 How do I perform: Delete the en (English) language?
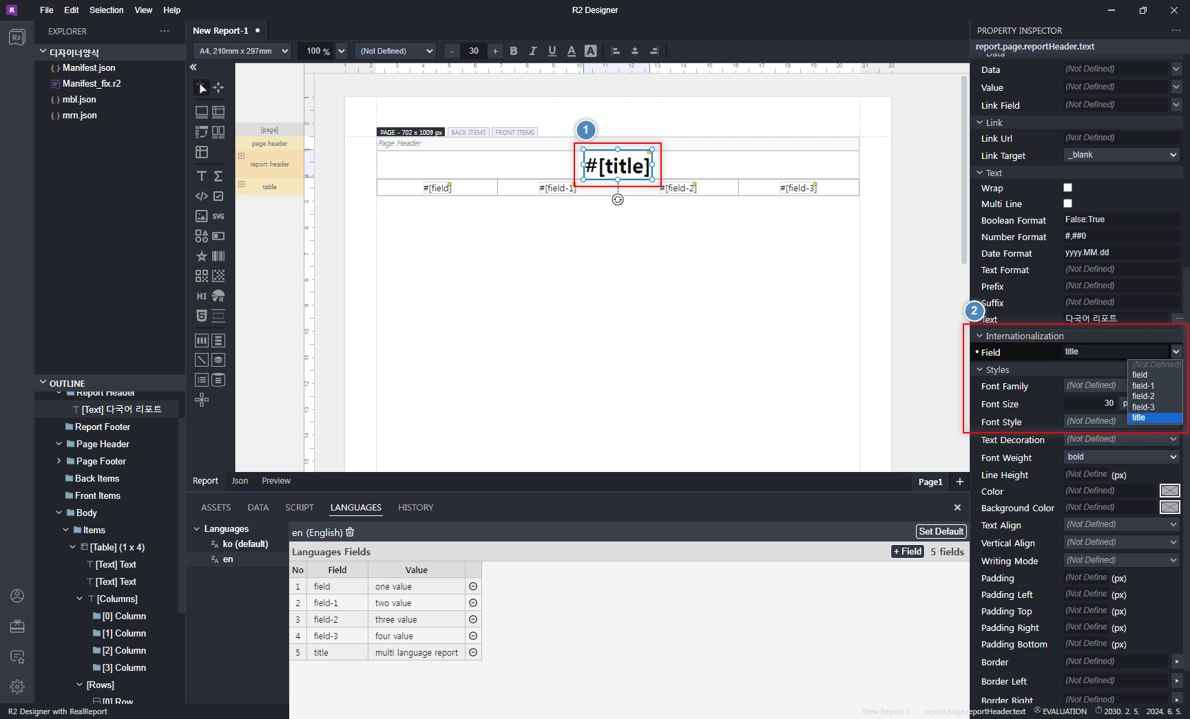tap(350, 532)
